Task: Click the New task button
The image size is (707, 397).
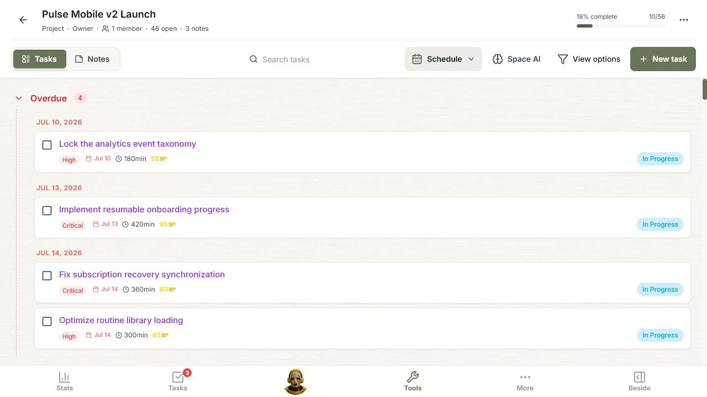Action: point(663,59)
